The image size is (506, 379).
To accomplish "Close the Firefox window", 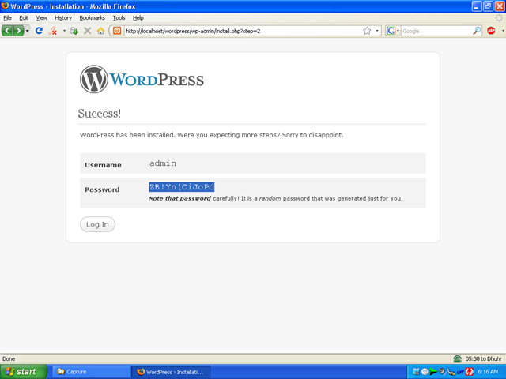I will 500,6.
